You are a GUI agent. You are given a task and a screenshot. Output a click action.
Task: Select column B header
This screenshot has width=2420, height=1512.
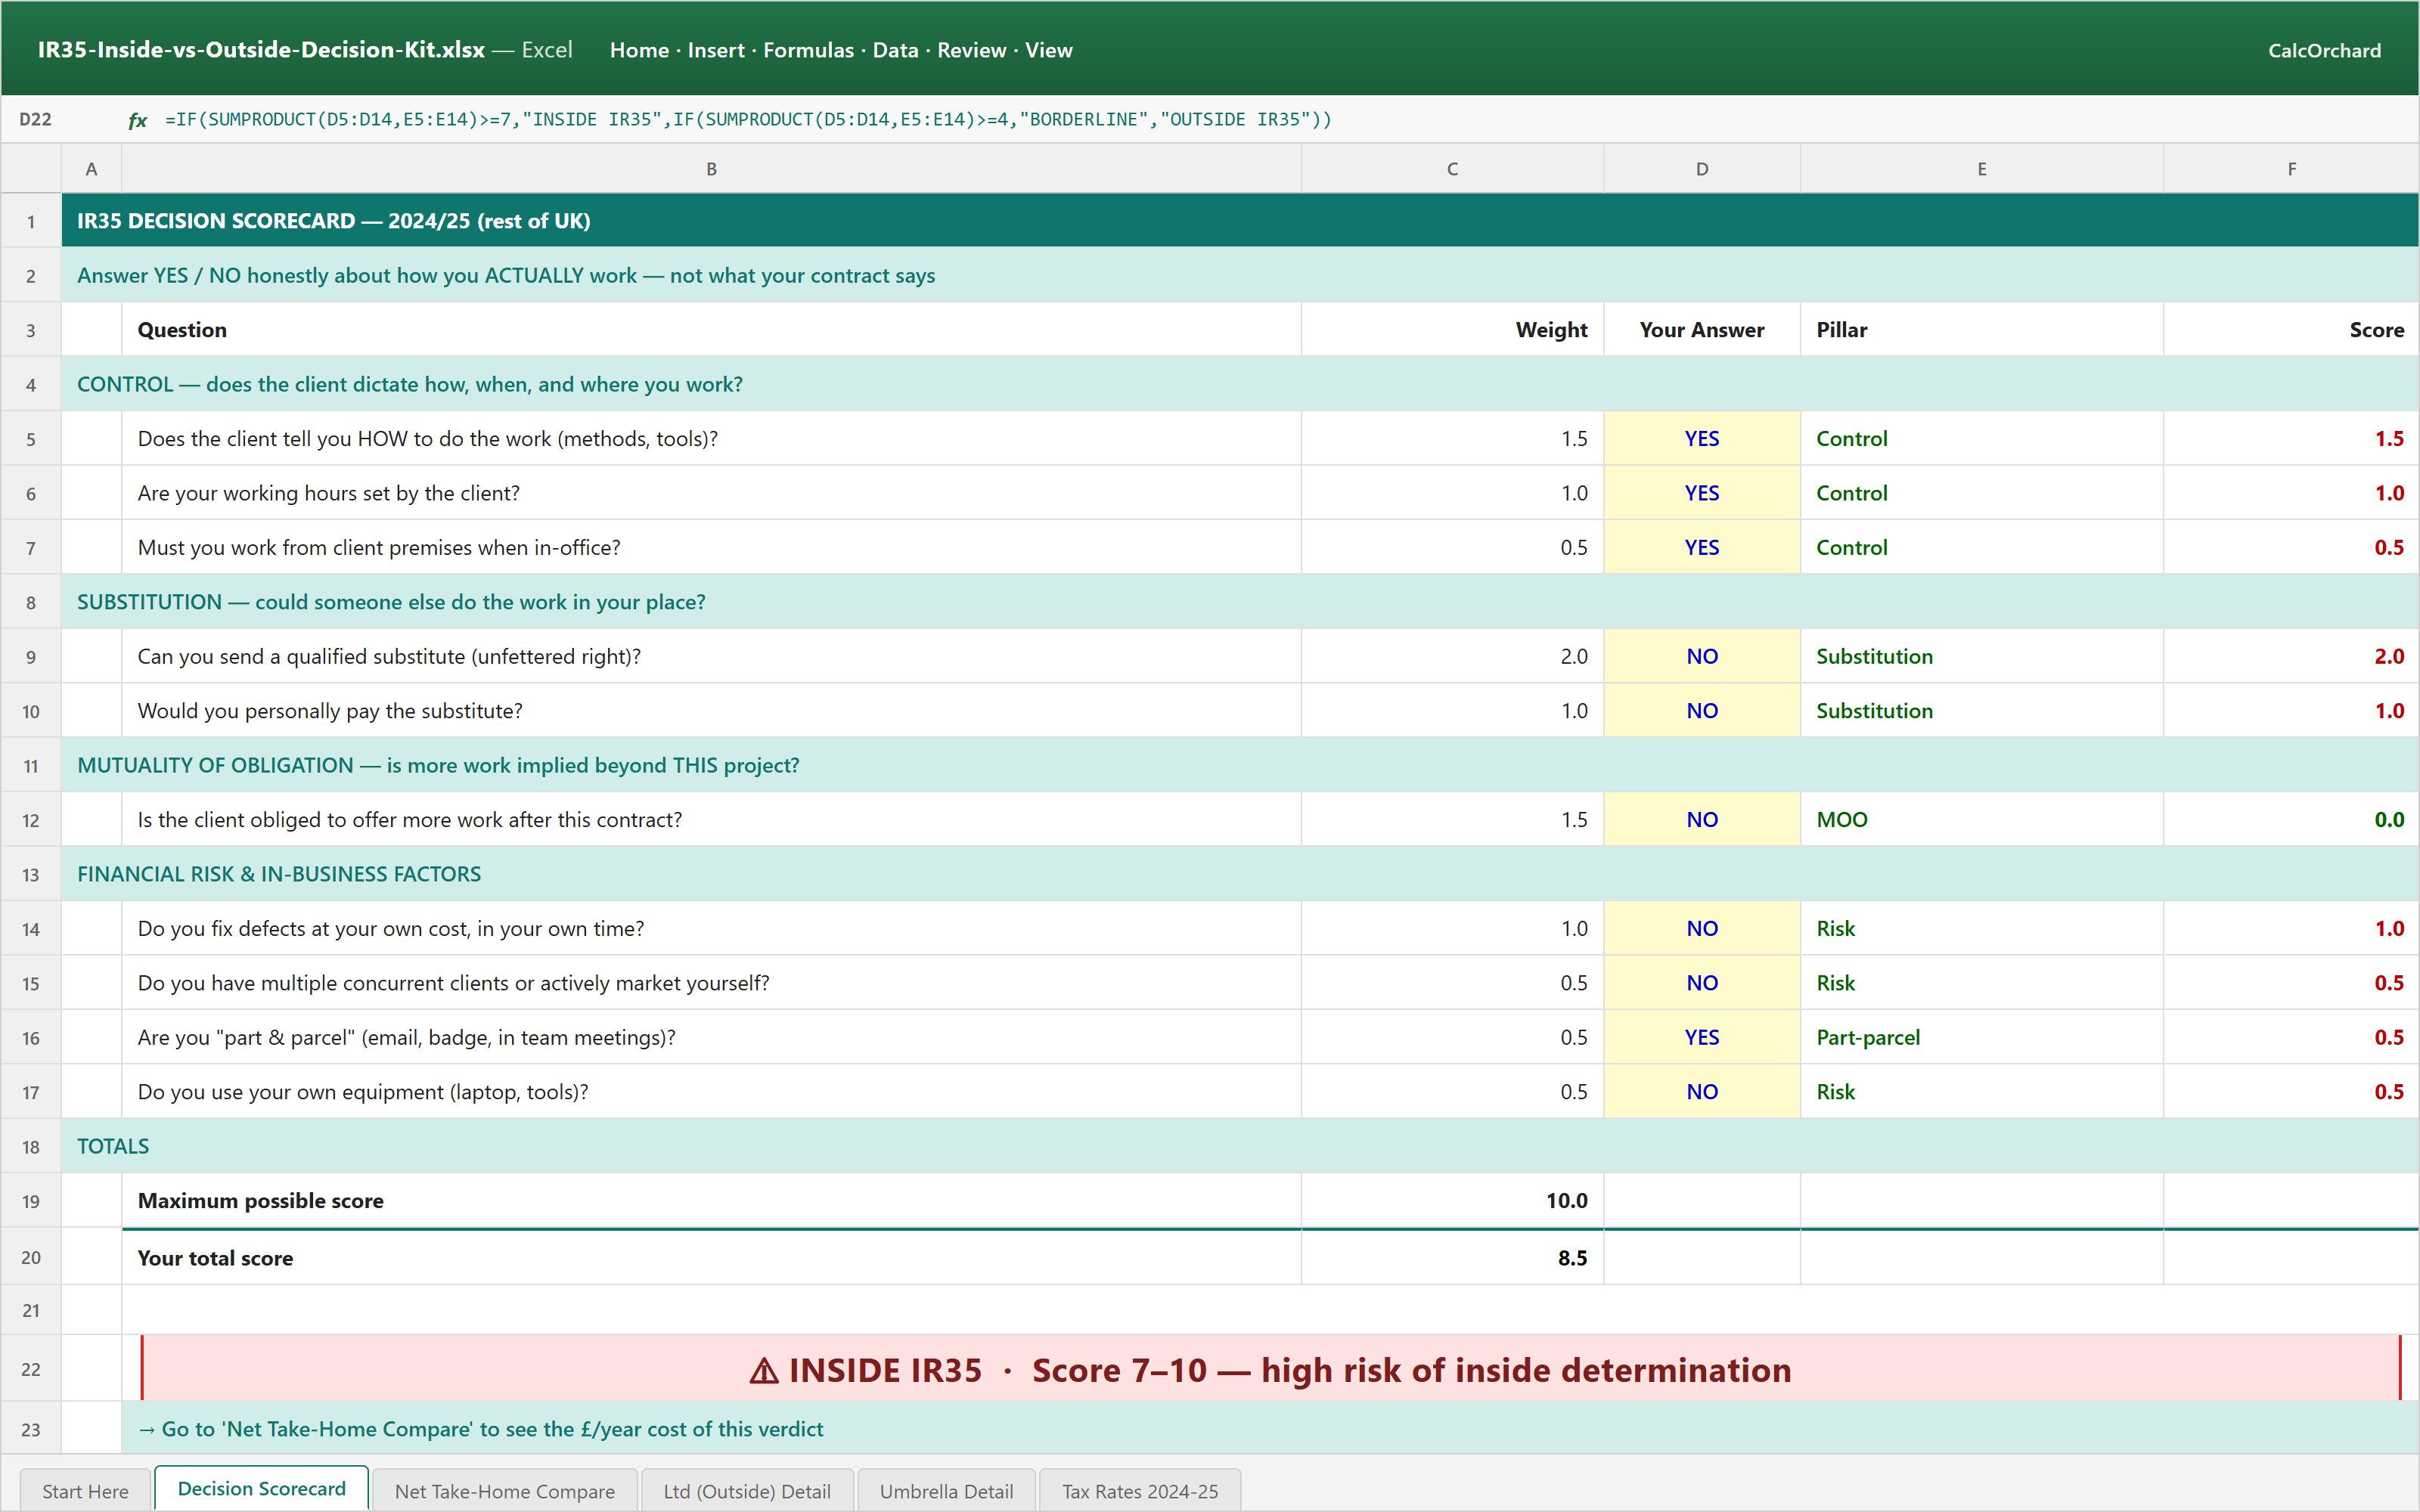(711, 169)
